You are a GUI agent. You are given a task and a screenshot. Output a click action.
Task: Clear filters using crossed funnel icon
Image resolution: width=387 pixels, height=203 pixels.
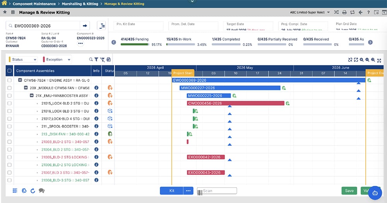click(x=102, y=60)
